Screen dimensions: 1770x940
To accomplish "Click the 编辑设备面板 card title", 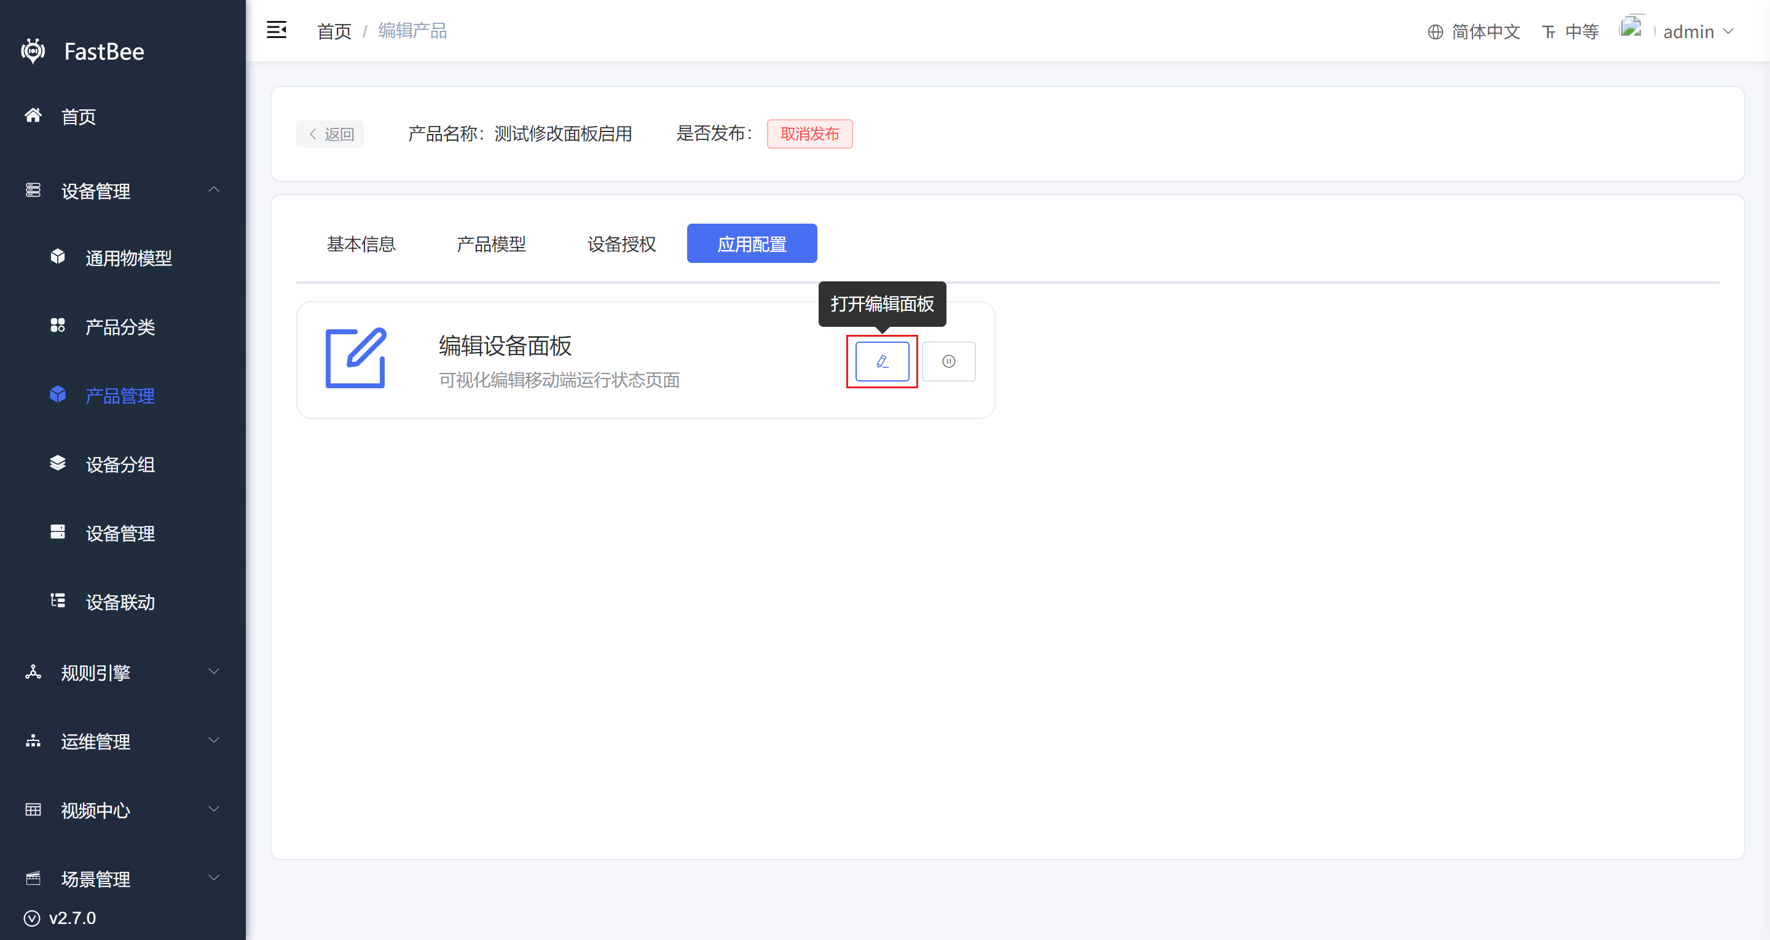I will point(505,346).
